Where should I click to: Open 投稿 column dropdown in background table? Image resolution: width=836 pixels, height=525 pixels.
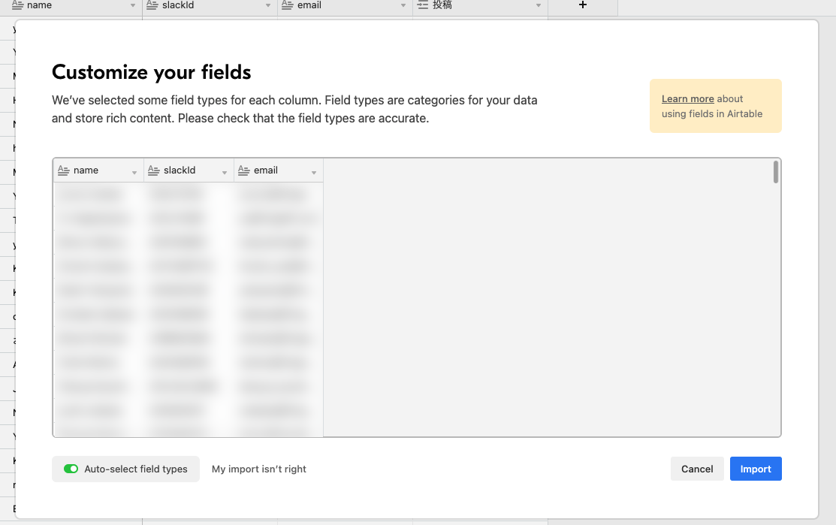coord(539,5)
